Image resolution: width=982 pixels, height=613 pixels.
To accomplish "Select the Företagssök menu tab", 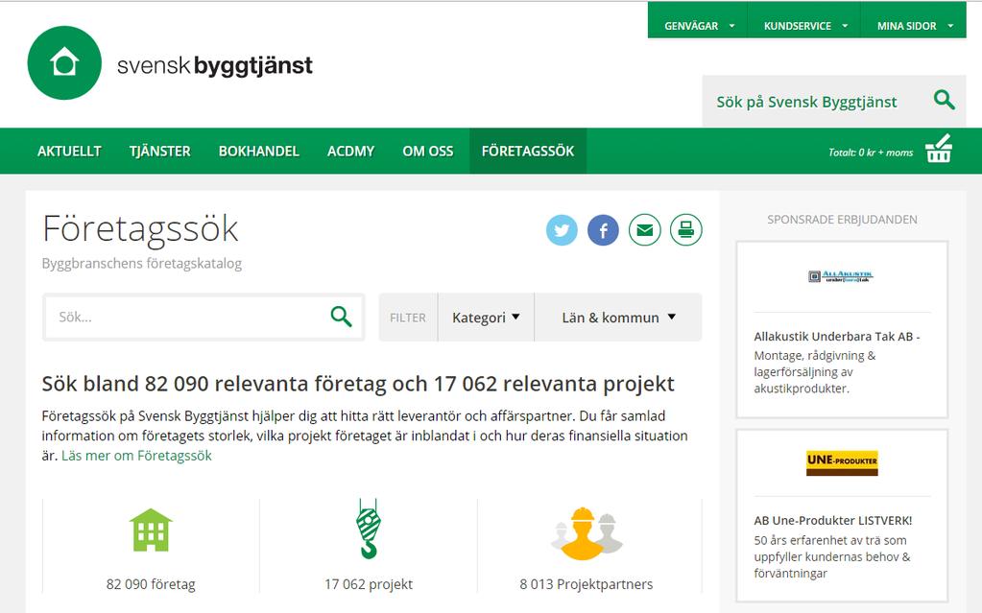I will [528, 152].
